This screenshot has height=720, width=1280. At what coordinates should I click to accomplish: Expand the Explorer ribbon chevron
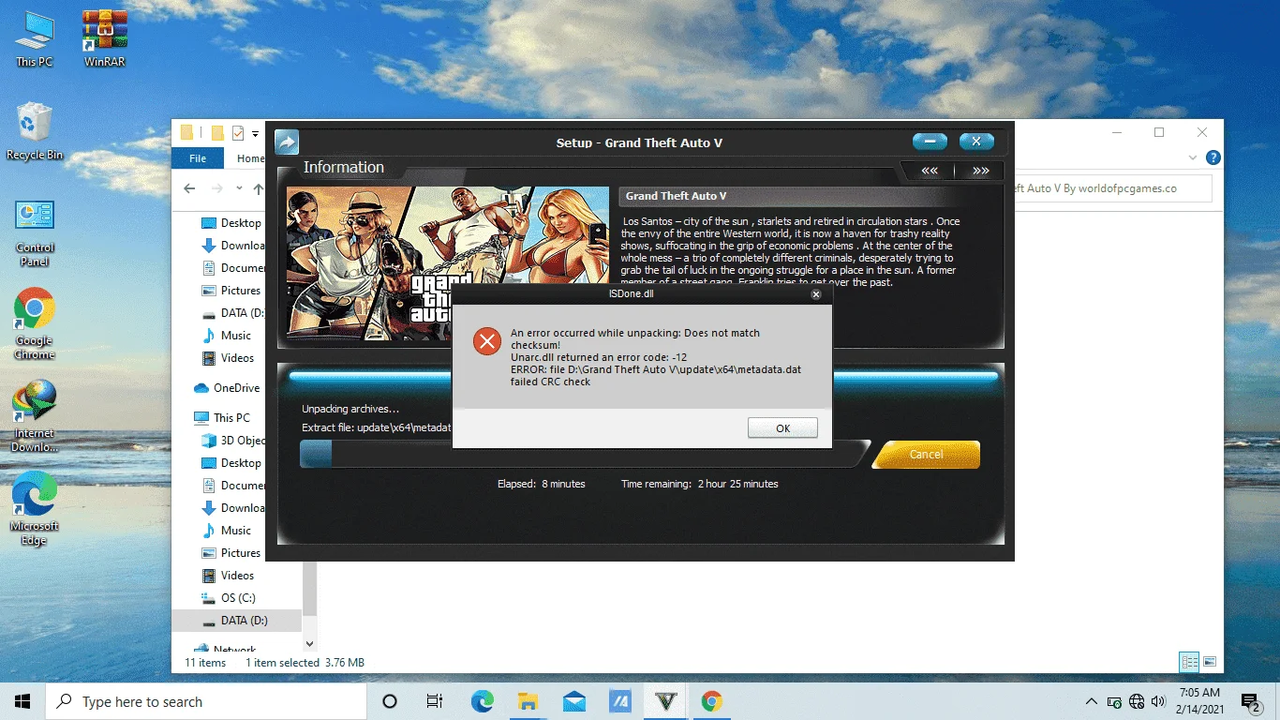click(1193, 157)
